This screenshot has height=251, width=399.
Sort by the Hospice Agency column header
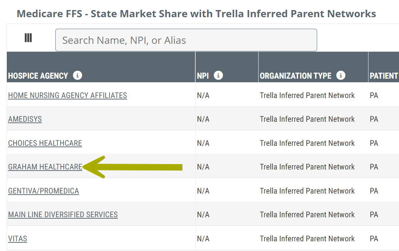(x=38, y=76)
